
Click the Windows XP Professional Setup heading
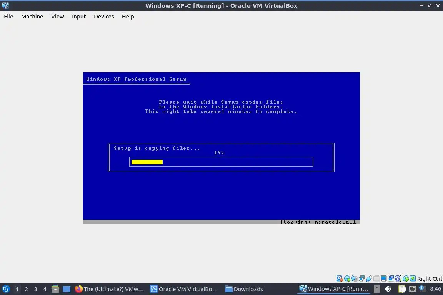coord(136,79)
